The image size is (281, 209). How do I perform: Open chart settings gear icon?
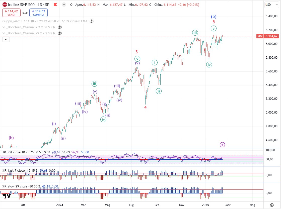click(272, 205)
